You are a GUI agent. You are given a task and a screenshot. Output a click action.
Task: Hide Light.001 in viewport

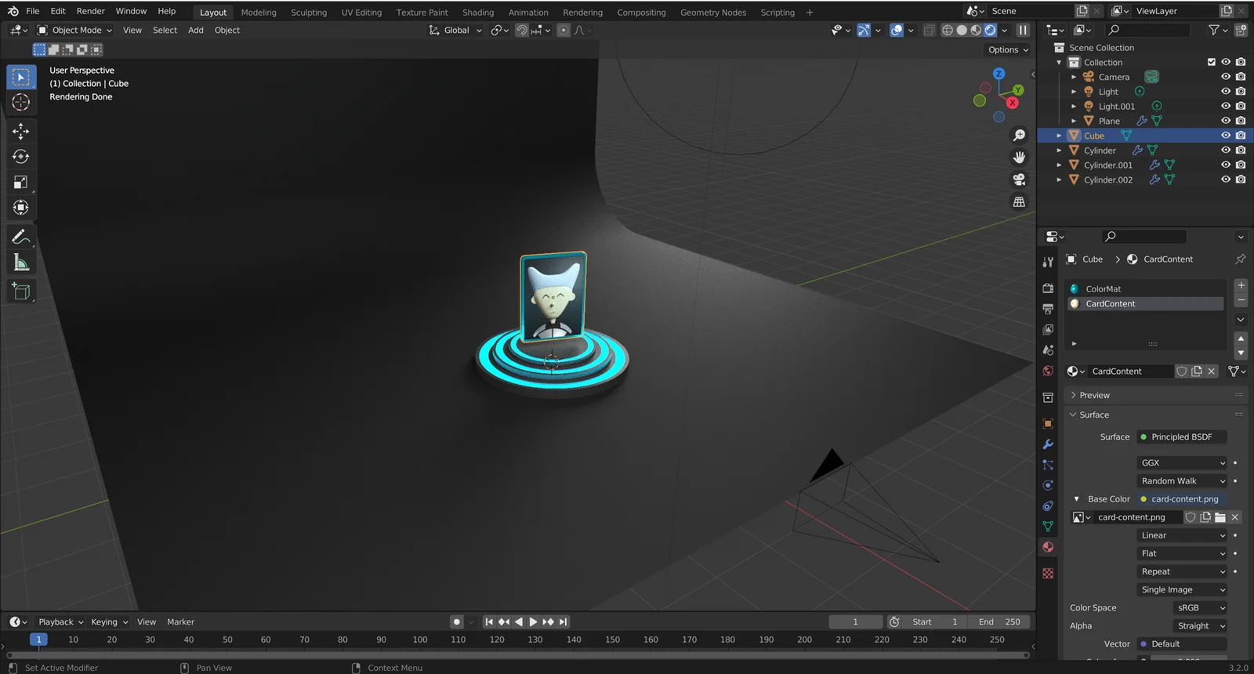[1226, 107]
